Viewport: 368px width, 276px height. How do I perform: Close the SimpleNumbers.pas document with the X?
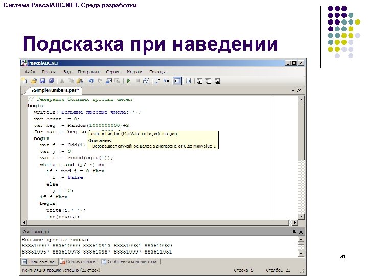click(299, 90)
